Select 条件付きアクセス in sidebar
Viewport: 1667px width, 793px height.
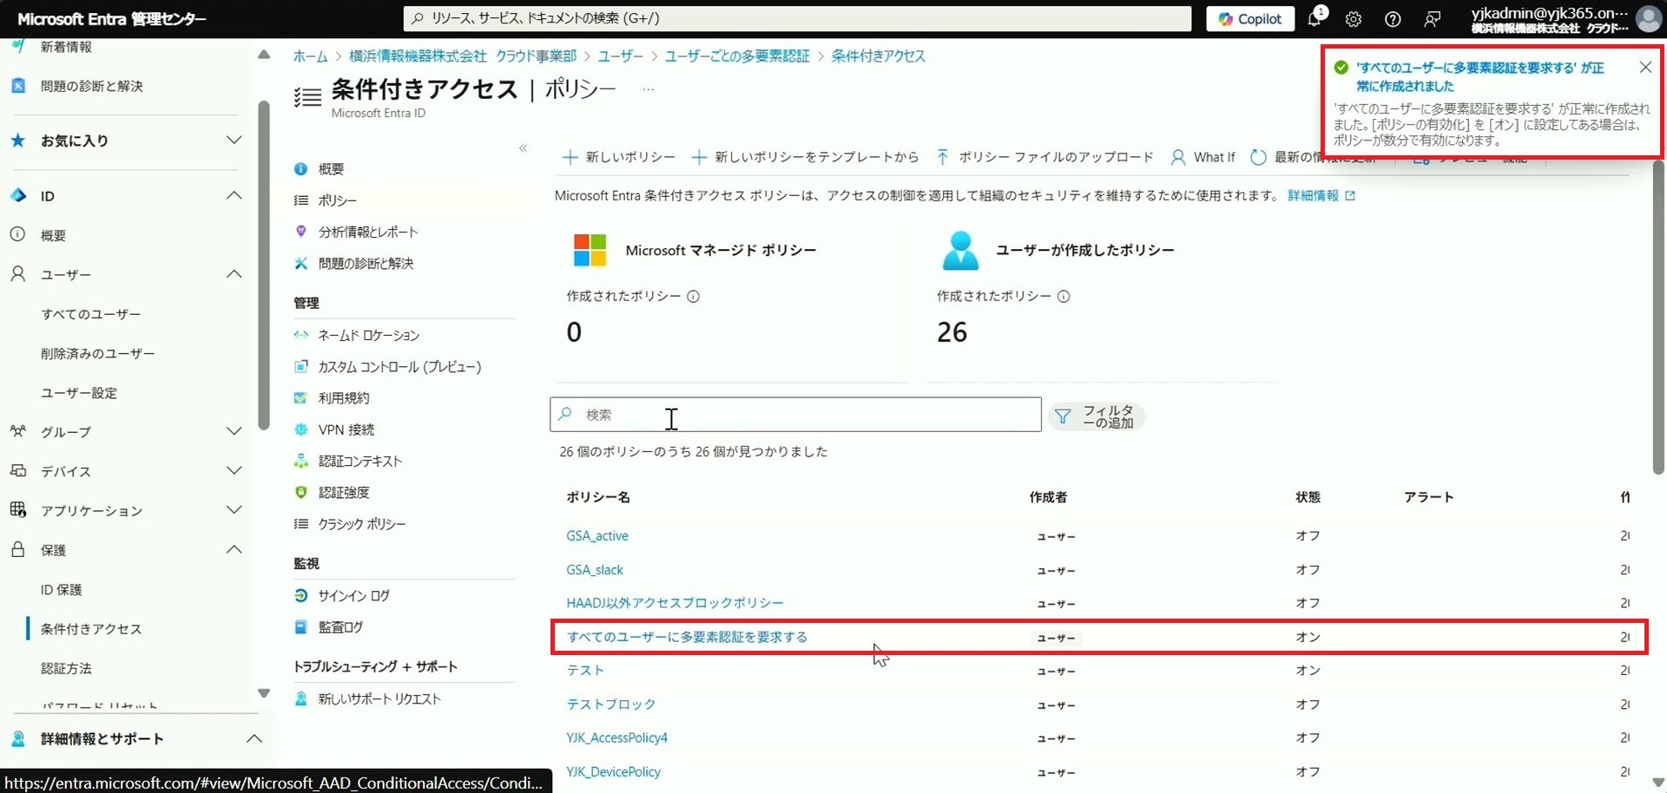[91, 629]
